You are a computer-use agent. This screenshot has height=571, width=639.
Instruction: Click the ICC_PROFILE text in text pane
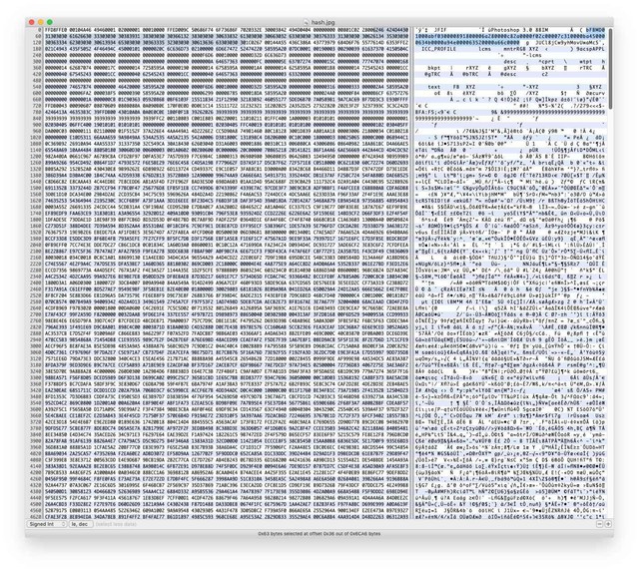tap(439, 49)
